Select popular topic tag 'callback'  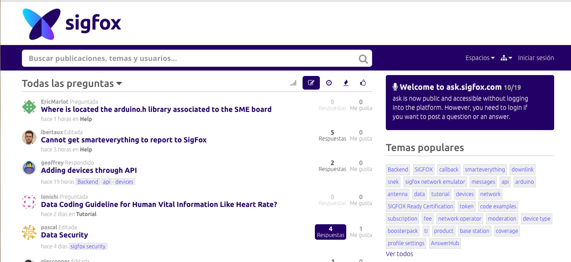(x=449, y=170)
